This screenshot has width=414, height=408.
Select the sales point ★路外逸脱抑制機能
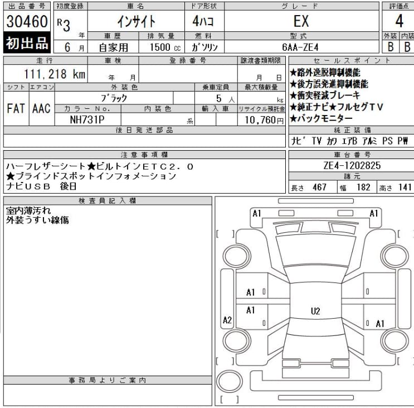pyautogui.click(x=325, y=73)
